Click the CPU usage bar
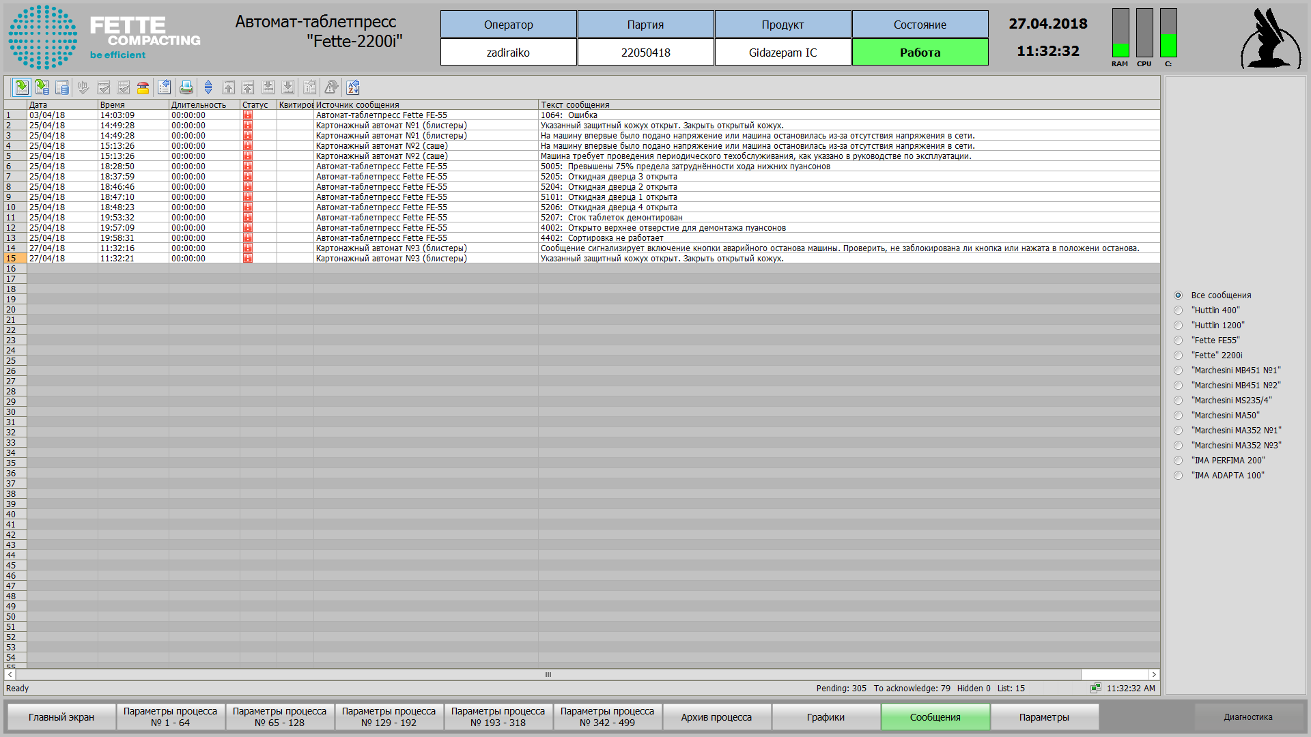 pyautogui.click(x=1144, y=33)
